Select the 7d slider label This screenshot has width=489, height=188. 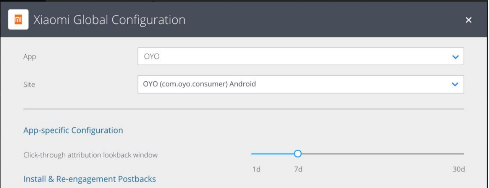coord(298,169)
